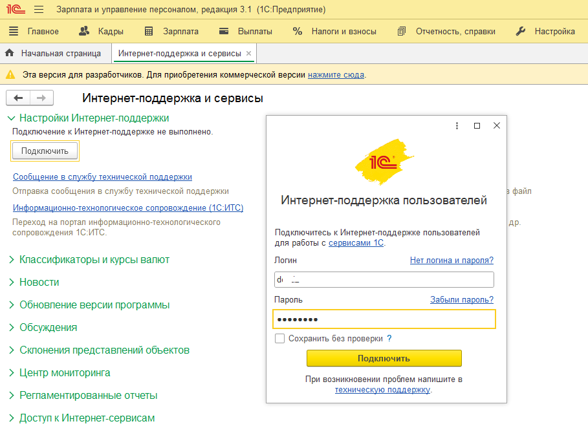
Task: Close the Интернет-поддержка login dialog
Action: 497,125
